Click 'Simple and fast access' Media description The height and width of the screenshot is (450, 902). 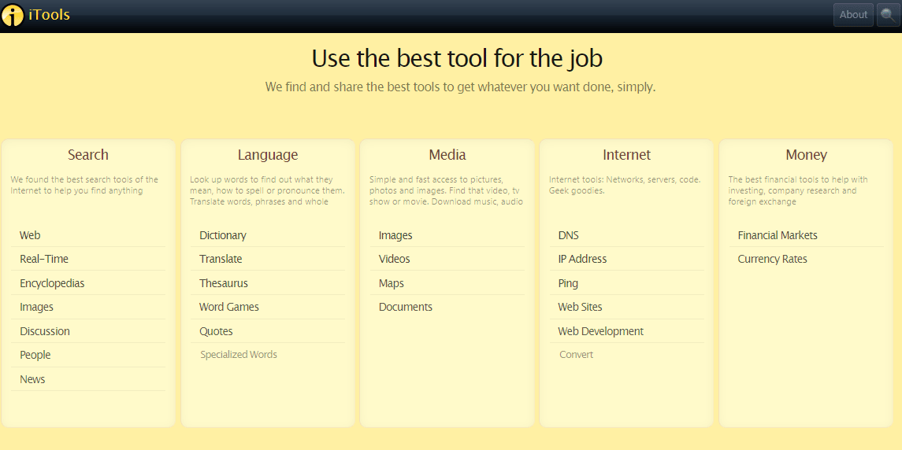point(447,191)
